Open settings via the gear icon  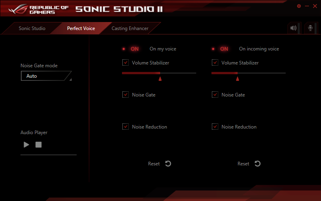299,6
